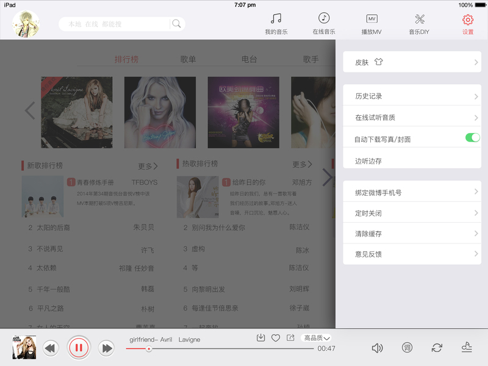Click 更多 link for 热歌排行榜
The height and width of the screenshot is (366, 488).
tap(302, 164)
